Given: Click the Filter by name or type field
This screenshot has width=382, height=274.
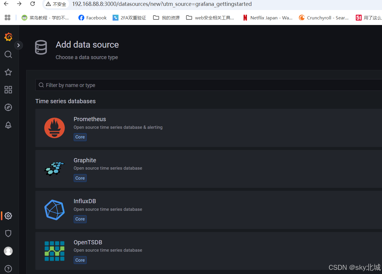Looking at the screenshot, I should (x=209, y=85).
